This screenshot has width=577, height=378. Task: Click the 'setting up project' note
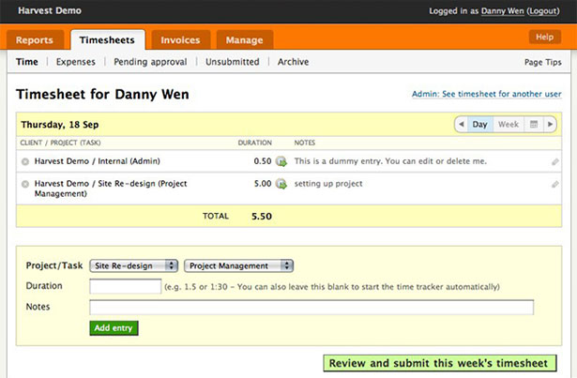(x=328, y=184)
